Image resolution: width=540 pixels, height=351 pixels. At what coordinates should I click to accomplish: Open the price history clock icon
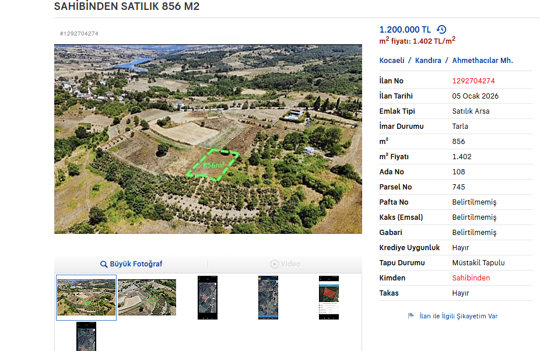point(441,29)
